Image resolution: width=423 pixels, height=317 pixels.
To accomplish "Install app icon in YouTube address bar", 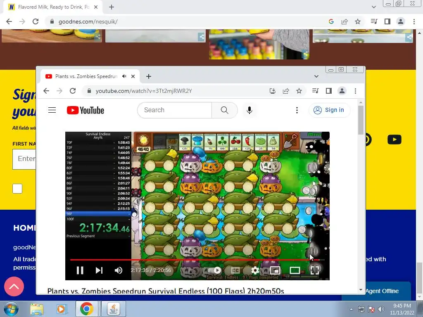I will (x=273, y=91).
